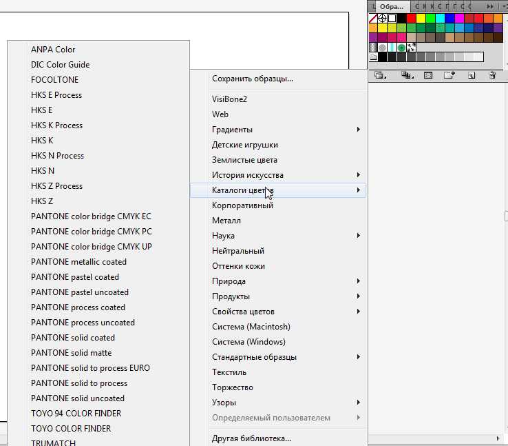Open HKS N Process catalog
Viewport: 508px width, 446px height.
(98, 156)
